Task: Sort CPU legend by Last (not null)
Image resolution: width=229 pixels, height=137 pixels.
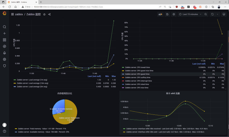Action: (x=199, y=64)
